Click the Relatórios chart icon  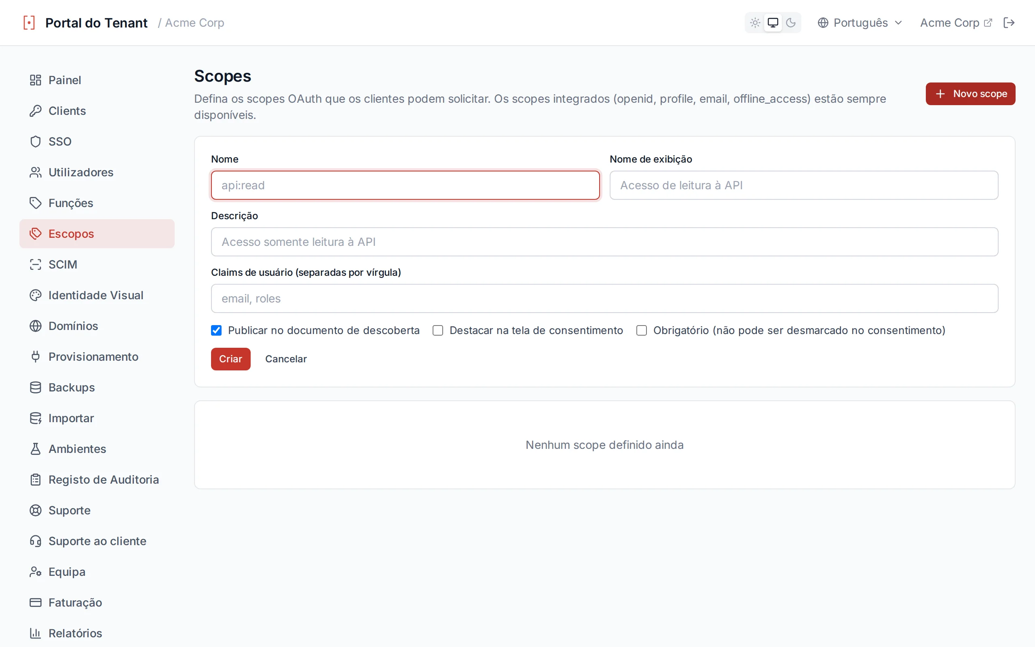tap(36, 633)
